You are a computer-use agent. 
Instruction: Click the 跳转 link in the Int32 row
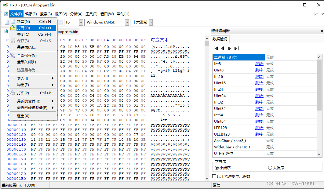tap(259, 102)
